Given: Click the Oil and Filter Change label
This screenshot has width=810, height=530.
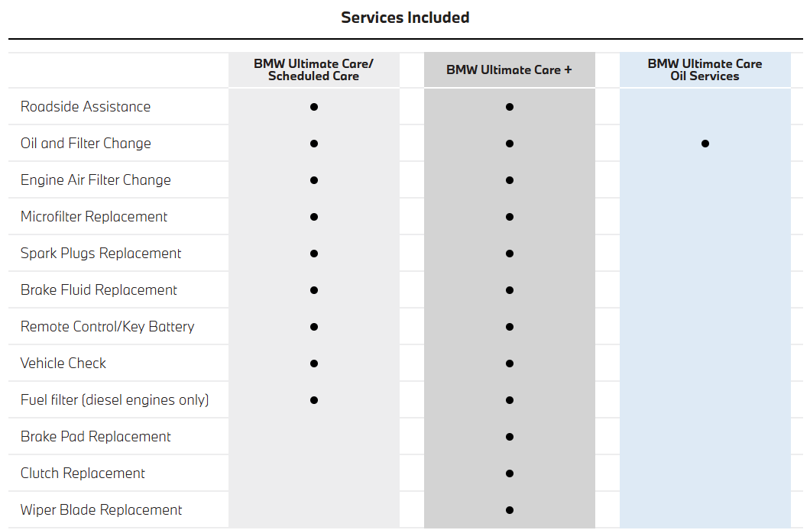Looking at the screenshot, I should tap(86, 144).
